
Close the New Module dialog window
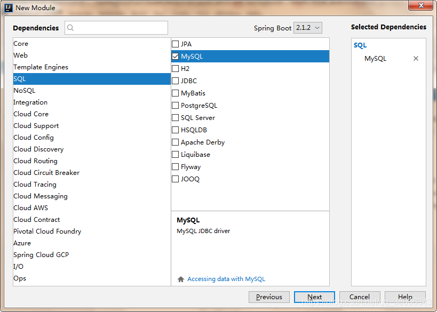pyautogui.click(x=421, y=5)
